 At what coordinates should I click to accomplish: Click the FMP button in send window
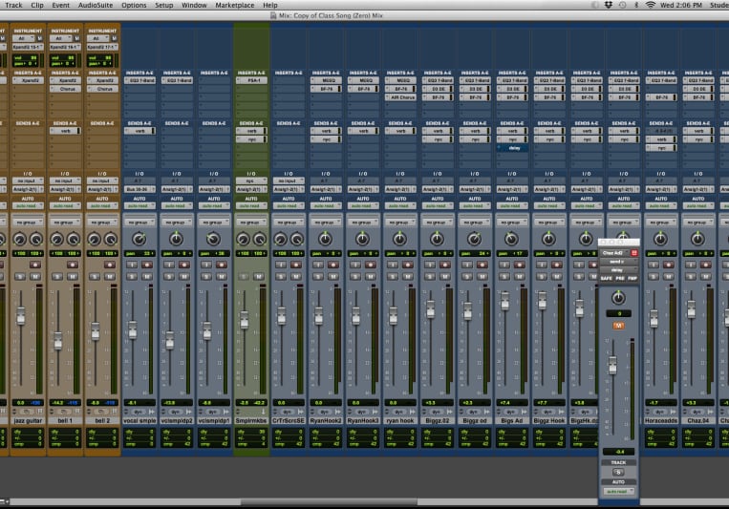click(x=633, y=279)
